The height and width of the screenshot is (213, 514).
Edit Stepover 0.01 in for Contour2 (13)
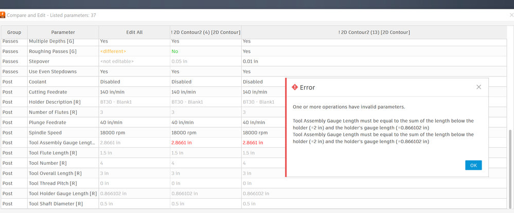point(250,62)
